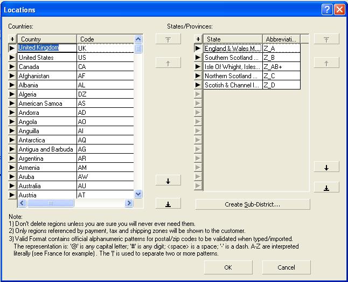This screenshot has height=282, width=348.
Task: Select the Z_A state row arrow marker
Action: [x=198, y=48]
